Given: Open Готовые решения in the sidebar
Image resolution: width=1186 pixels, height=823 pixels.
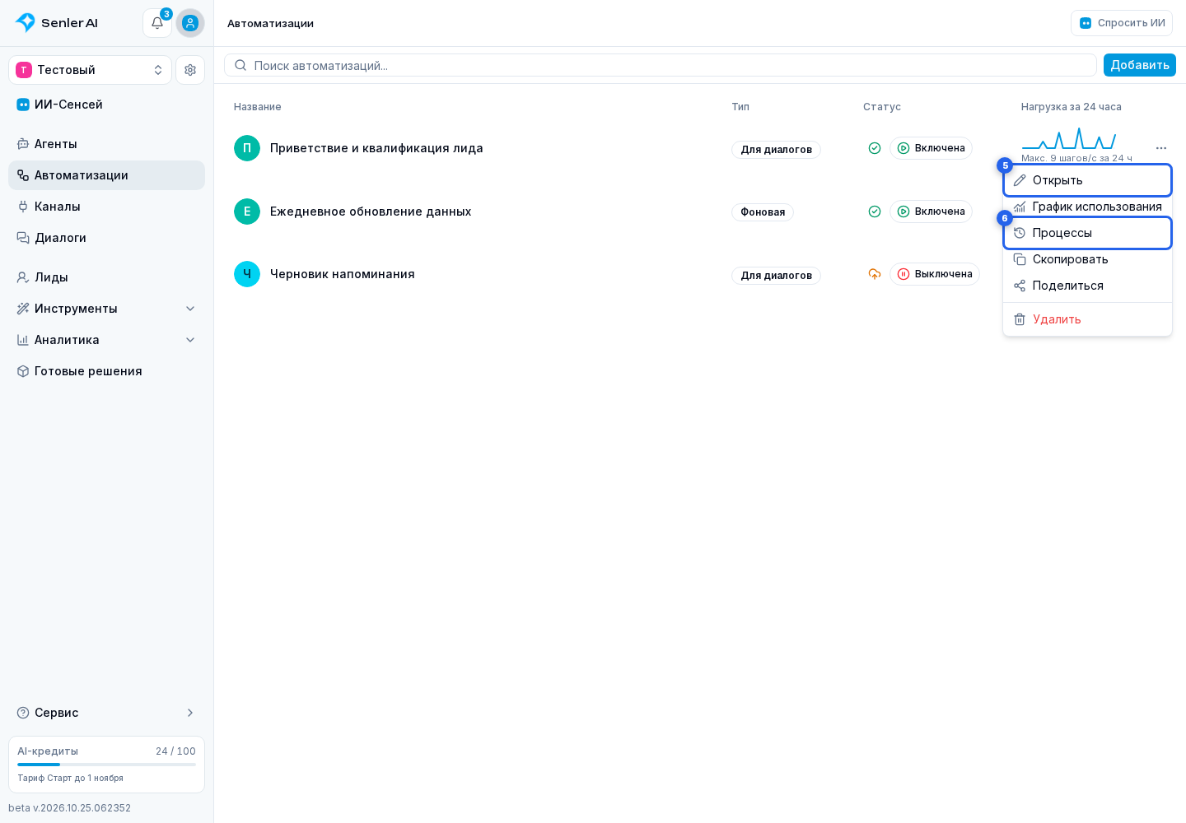Looking at the screenshot, I should click(x=106, y=371).
